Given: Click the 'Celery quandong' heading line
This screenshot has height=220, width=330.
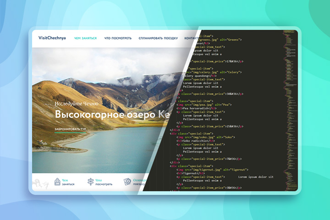Looking at the screenshot, I should tap(200, 76).
